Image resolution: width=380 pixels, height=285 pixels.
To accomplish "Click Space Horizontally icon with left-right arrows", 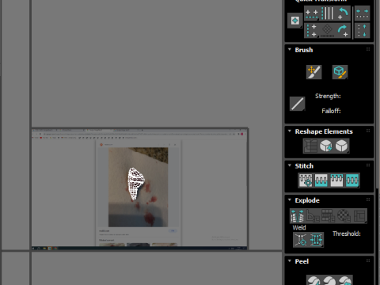I will click(x=362, y=13).
